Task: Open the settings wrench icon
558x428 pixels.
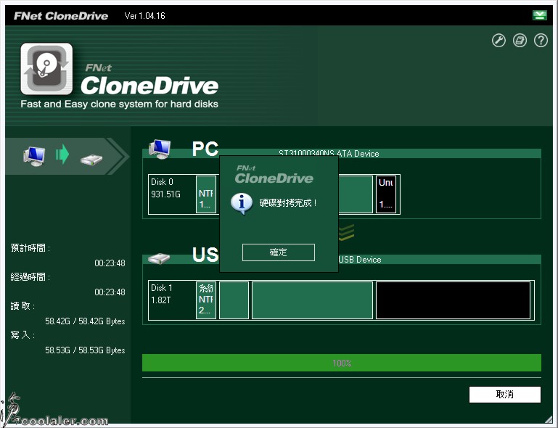Action: [498, 41]
